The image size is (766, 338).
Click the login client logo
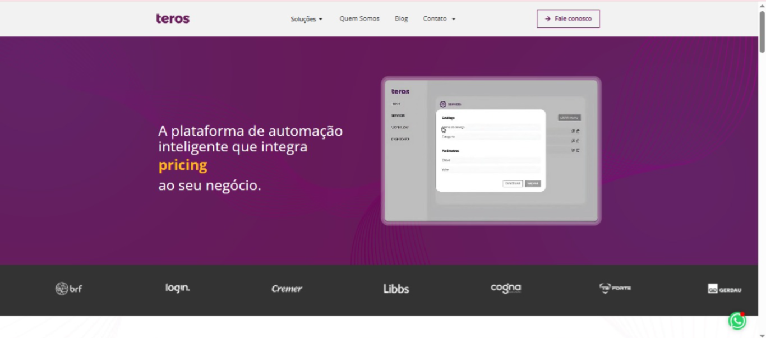[x=177, y=288]
